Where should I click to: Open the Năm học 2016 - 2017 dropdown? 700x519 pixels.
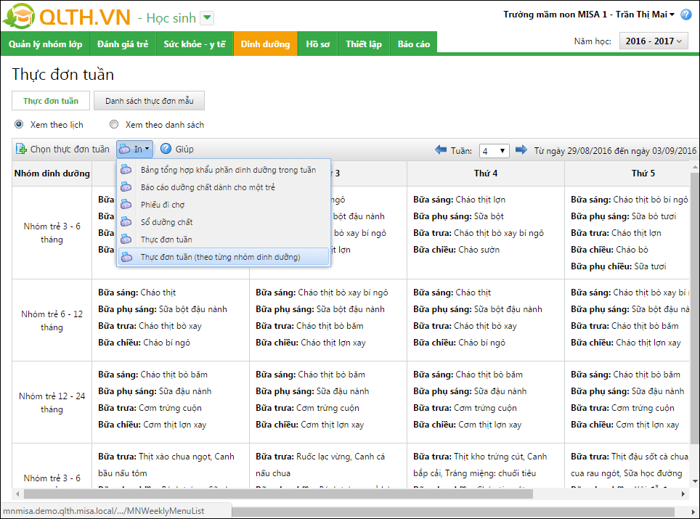(654, 41)
